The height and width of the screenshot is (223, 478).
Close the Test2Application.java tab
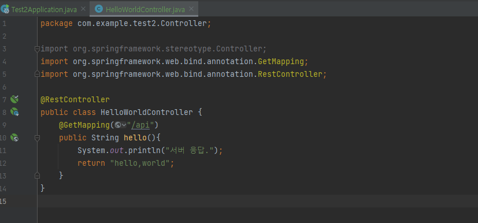[83, 9]
